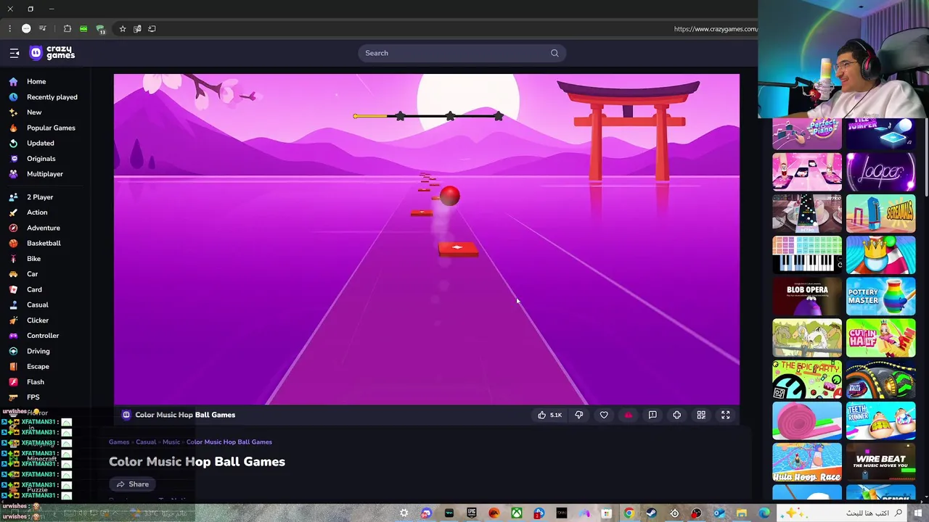Screen dimensions: 929x522
Task: Click the Clicker category icon
Action: coord(13,320)
